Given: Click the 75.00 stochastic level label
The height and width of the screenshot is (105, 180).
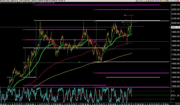Looking at the screenshot, I should click(173, 91).
